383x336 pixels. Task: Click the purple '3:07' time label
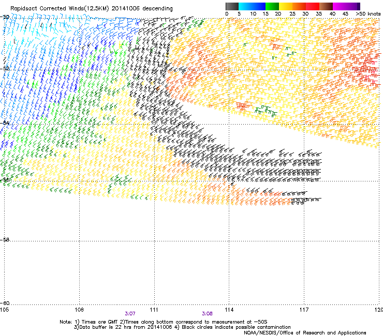click(130, 314)
